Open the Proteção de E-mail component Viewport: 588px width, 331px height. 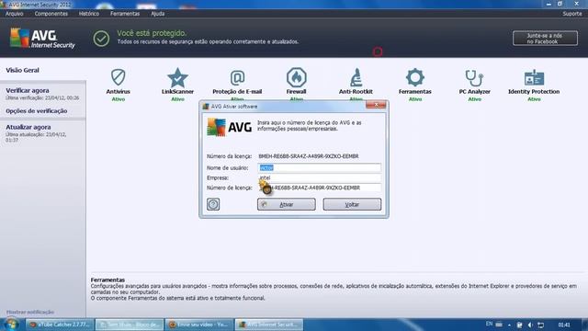237,81
